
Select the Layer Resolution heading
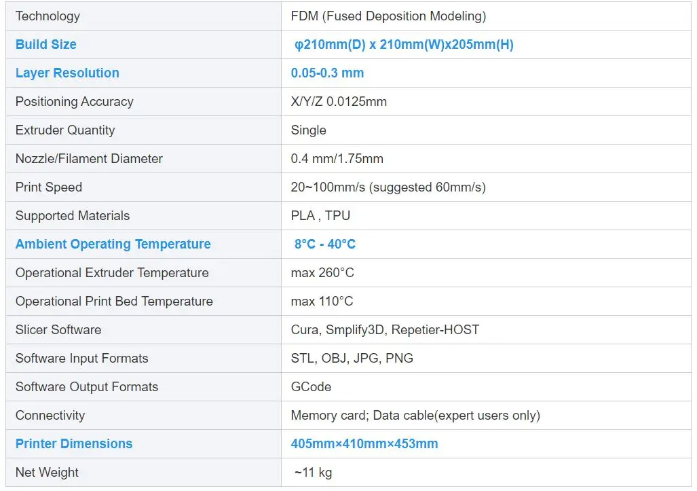(67, 73)
